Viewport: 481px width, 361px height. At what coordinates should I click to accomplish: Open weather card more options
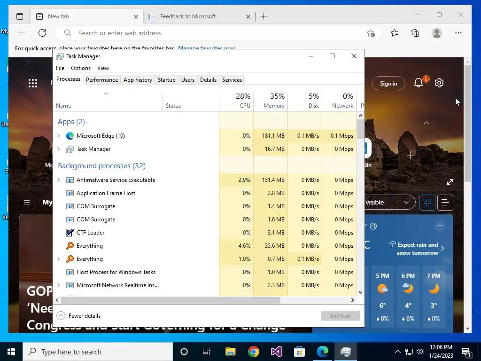(x=440, y=226)
